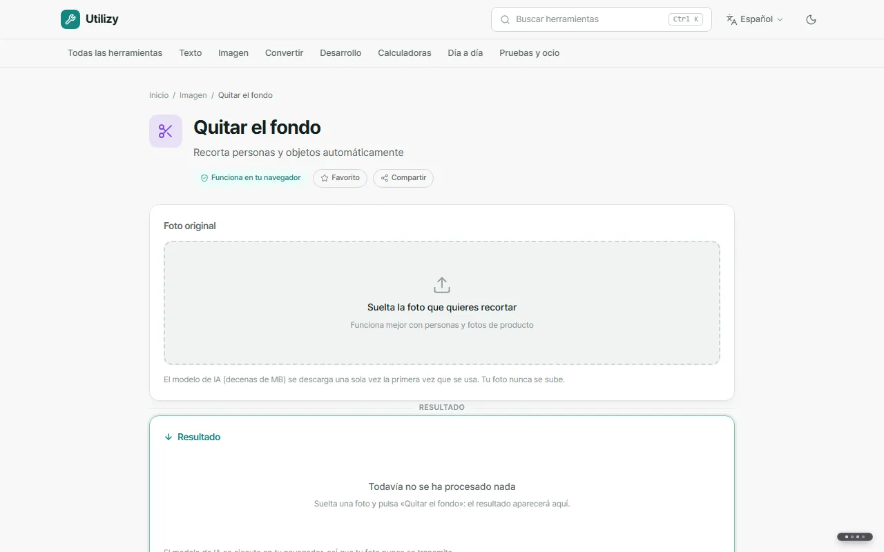Mark tool as Favorito
884x552 pixels.
(340, 178)
